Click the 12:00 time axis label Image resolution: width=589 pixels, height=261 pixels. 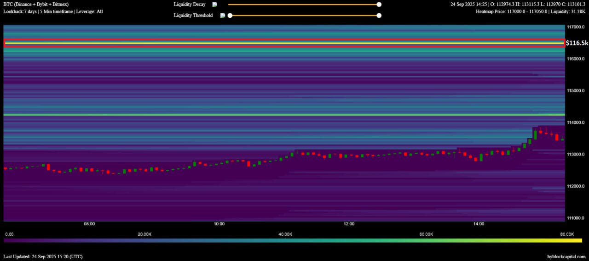click(349, 224)
